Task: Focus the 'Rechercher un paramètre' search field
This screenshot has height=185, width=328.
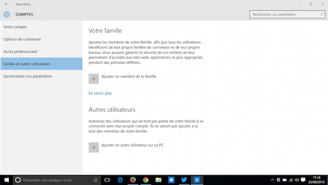Action: tap(287, 15)
